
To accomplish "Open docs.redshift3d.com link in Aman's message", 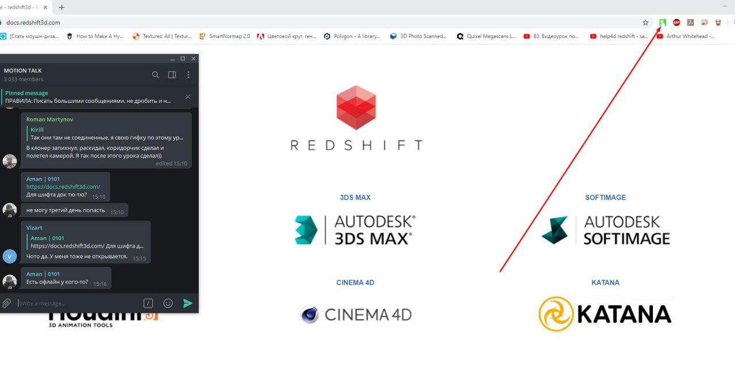I will pos(63,187).
